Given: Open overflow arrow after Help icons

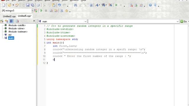Looking at the screenshot, I should (159, 6).
